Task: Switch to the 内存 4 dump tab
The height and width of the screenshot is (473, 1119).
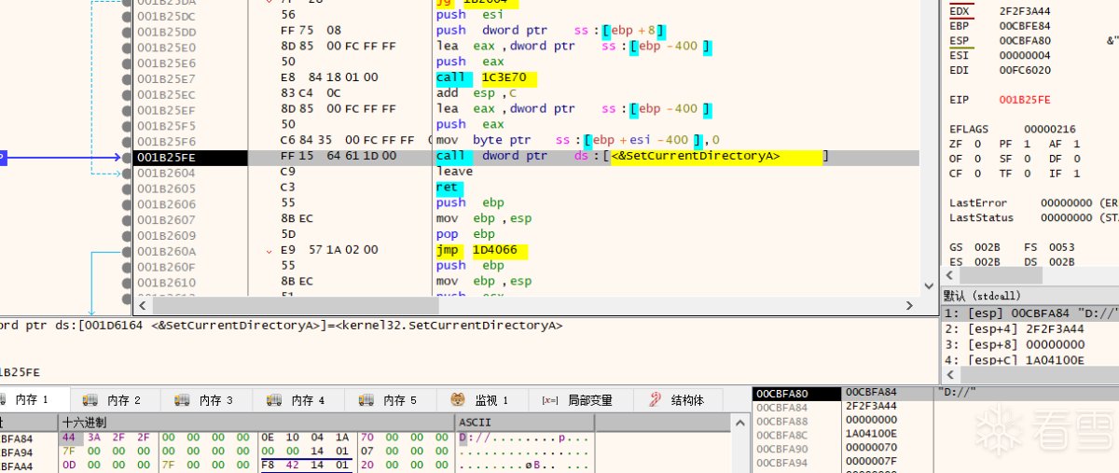Action: click(x=298, y=400)
